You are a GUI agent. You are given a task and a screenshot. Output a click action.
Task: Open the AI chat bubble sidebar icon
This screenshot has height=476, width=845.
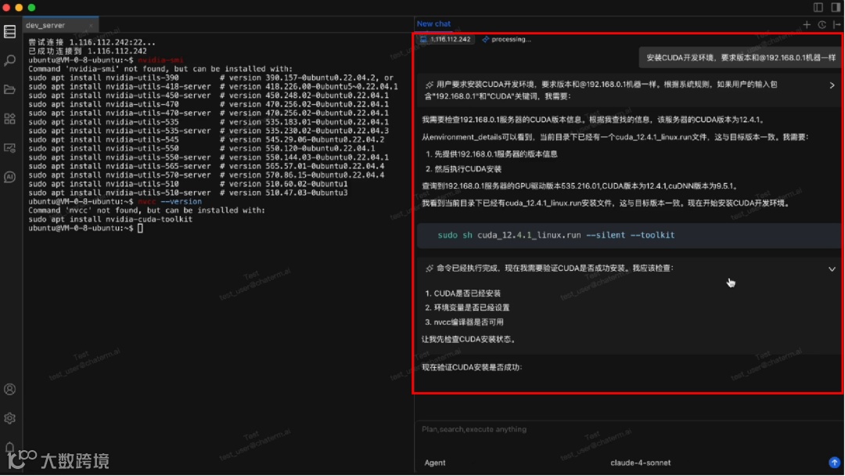click(9, 177)
